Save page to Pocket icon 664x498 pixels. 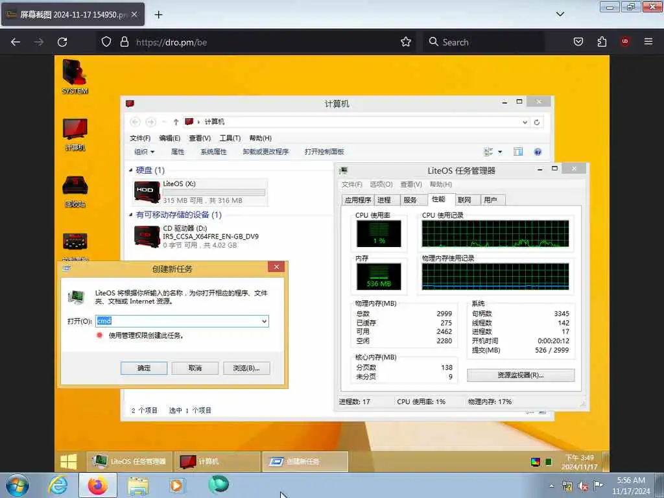[x=578, y=41]
